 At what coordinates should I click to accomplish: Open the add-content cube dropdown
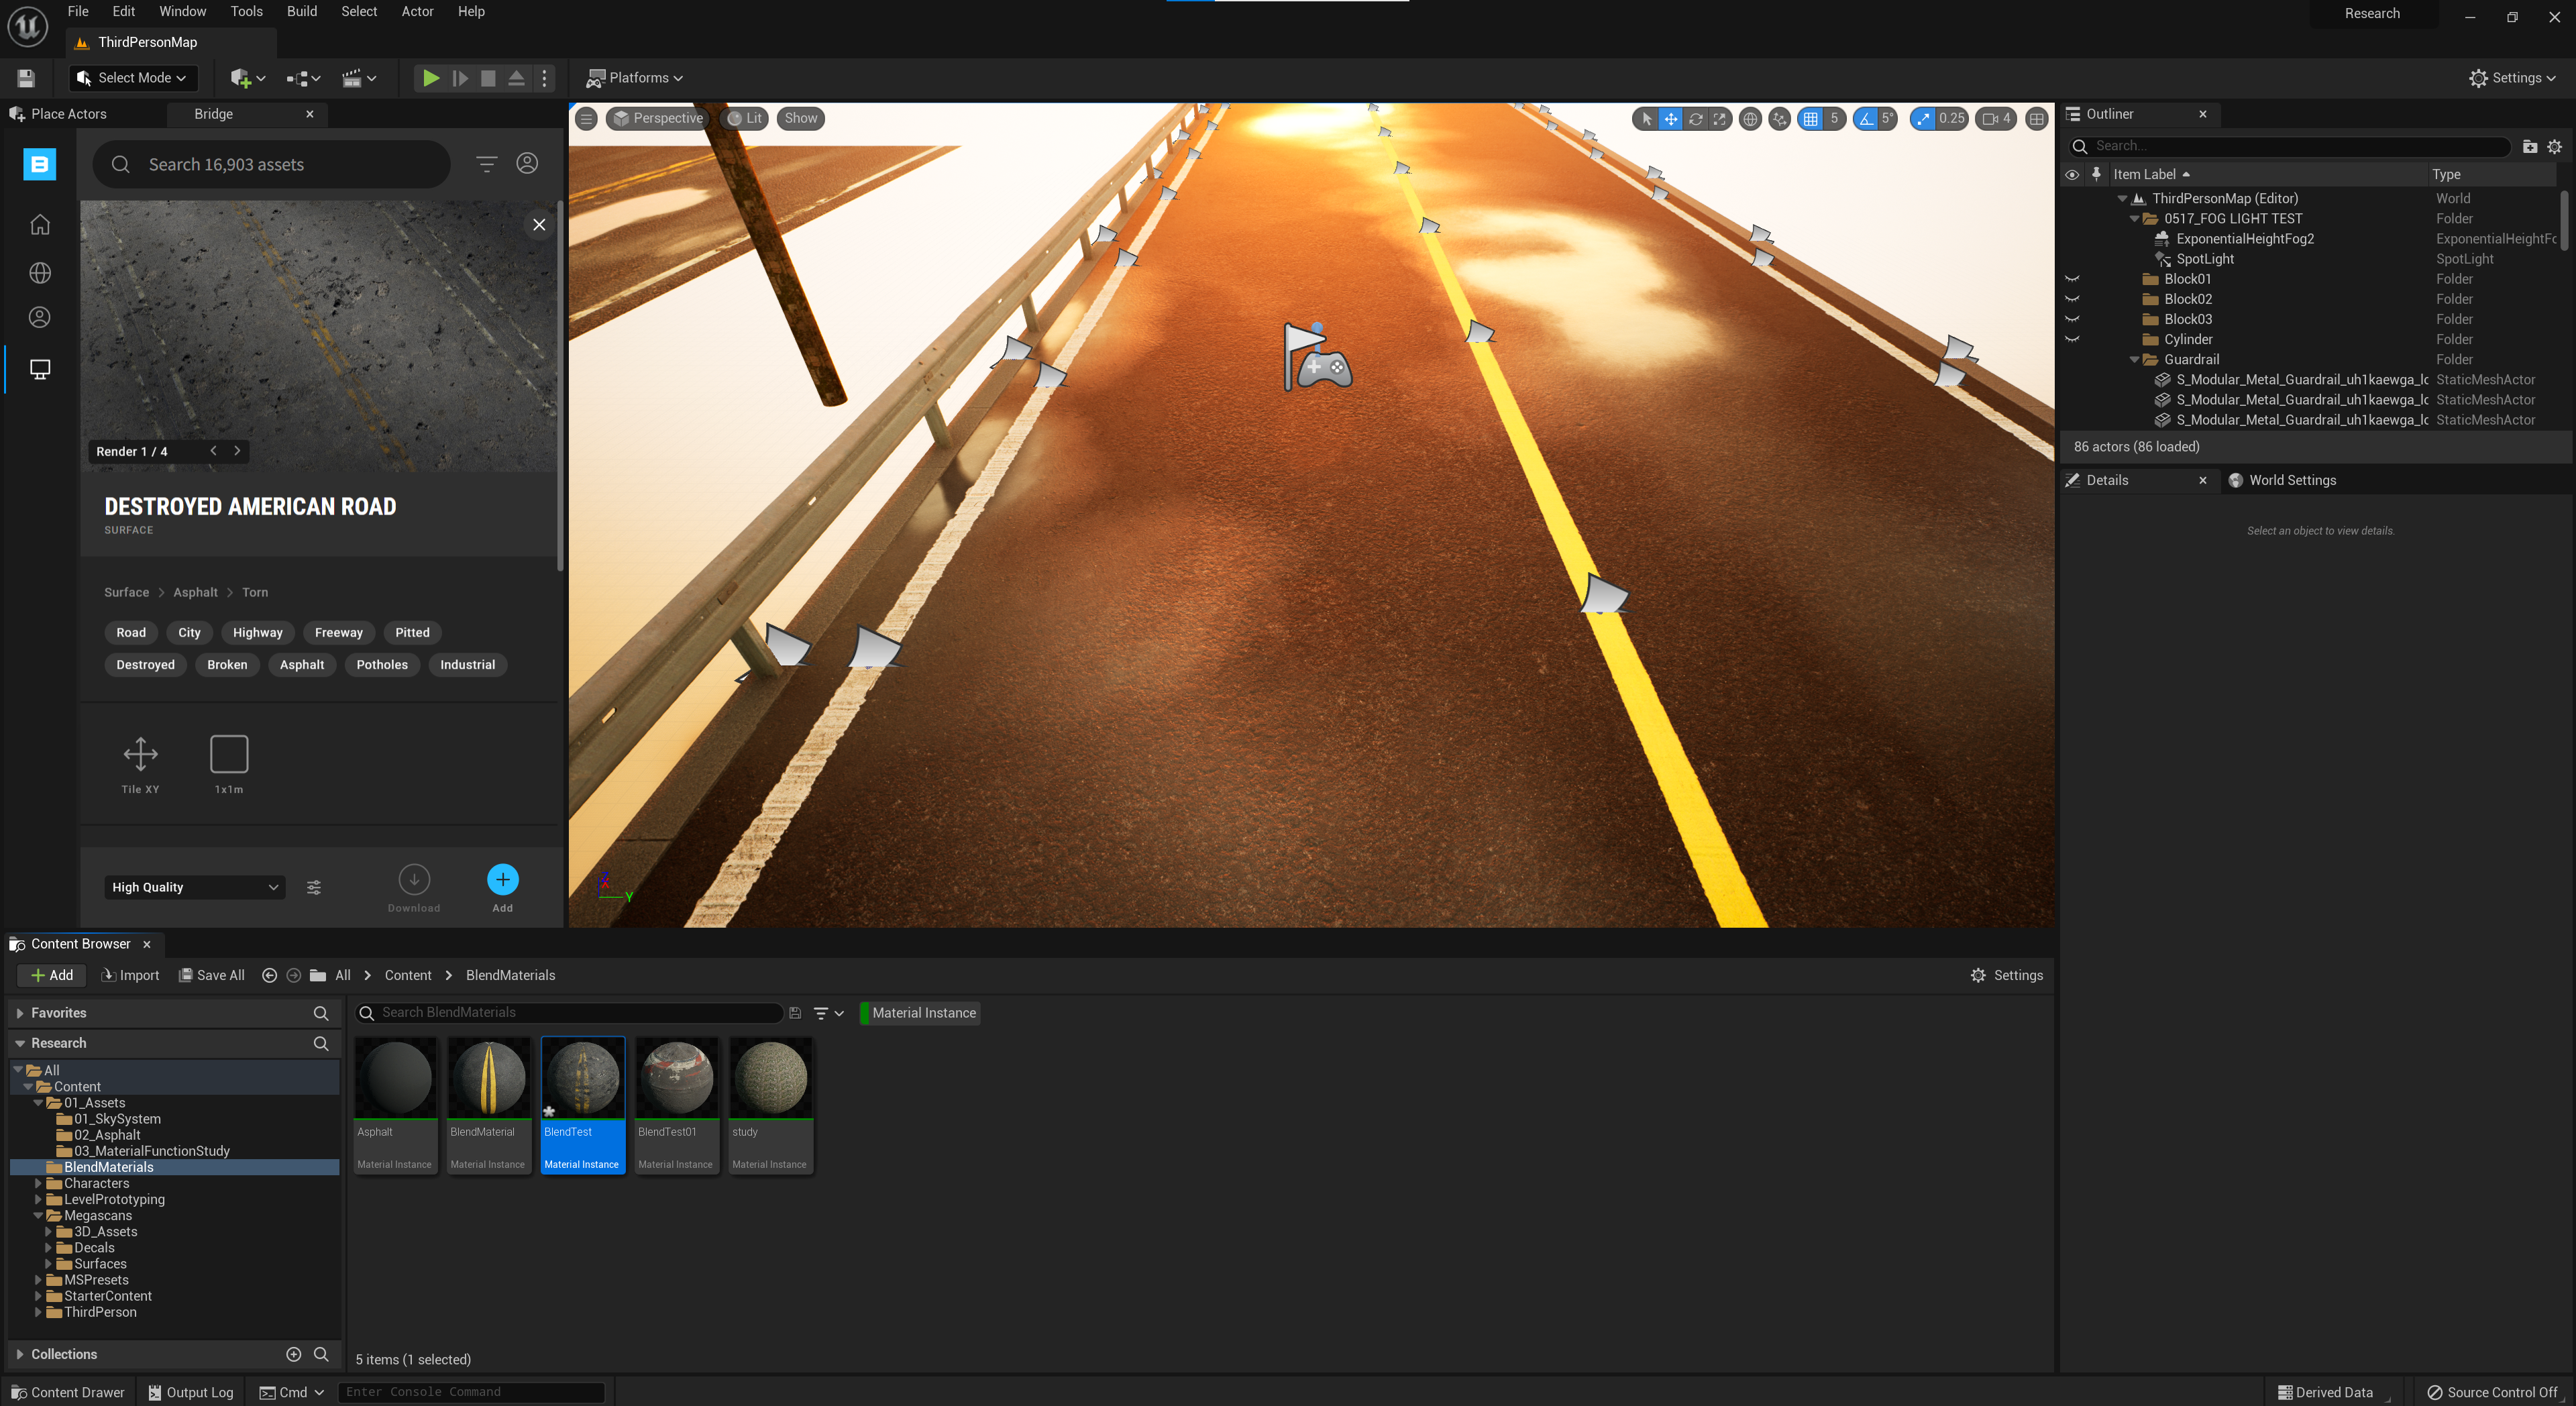pyautogui.click(x=247, y=78)
